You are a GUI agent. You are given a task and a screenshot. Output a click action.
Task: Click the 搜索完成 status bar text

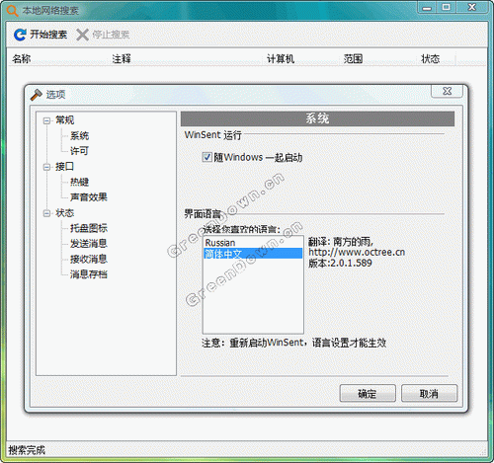click(27, 450)
